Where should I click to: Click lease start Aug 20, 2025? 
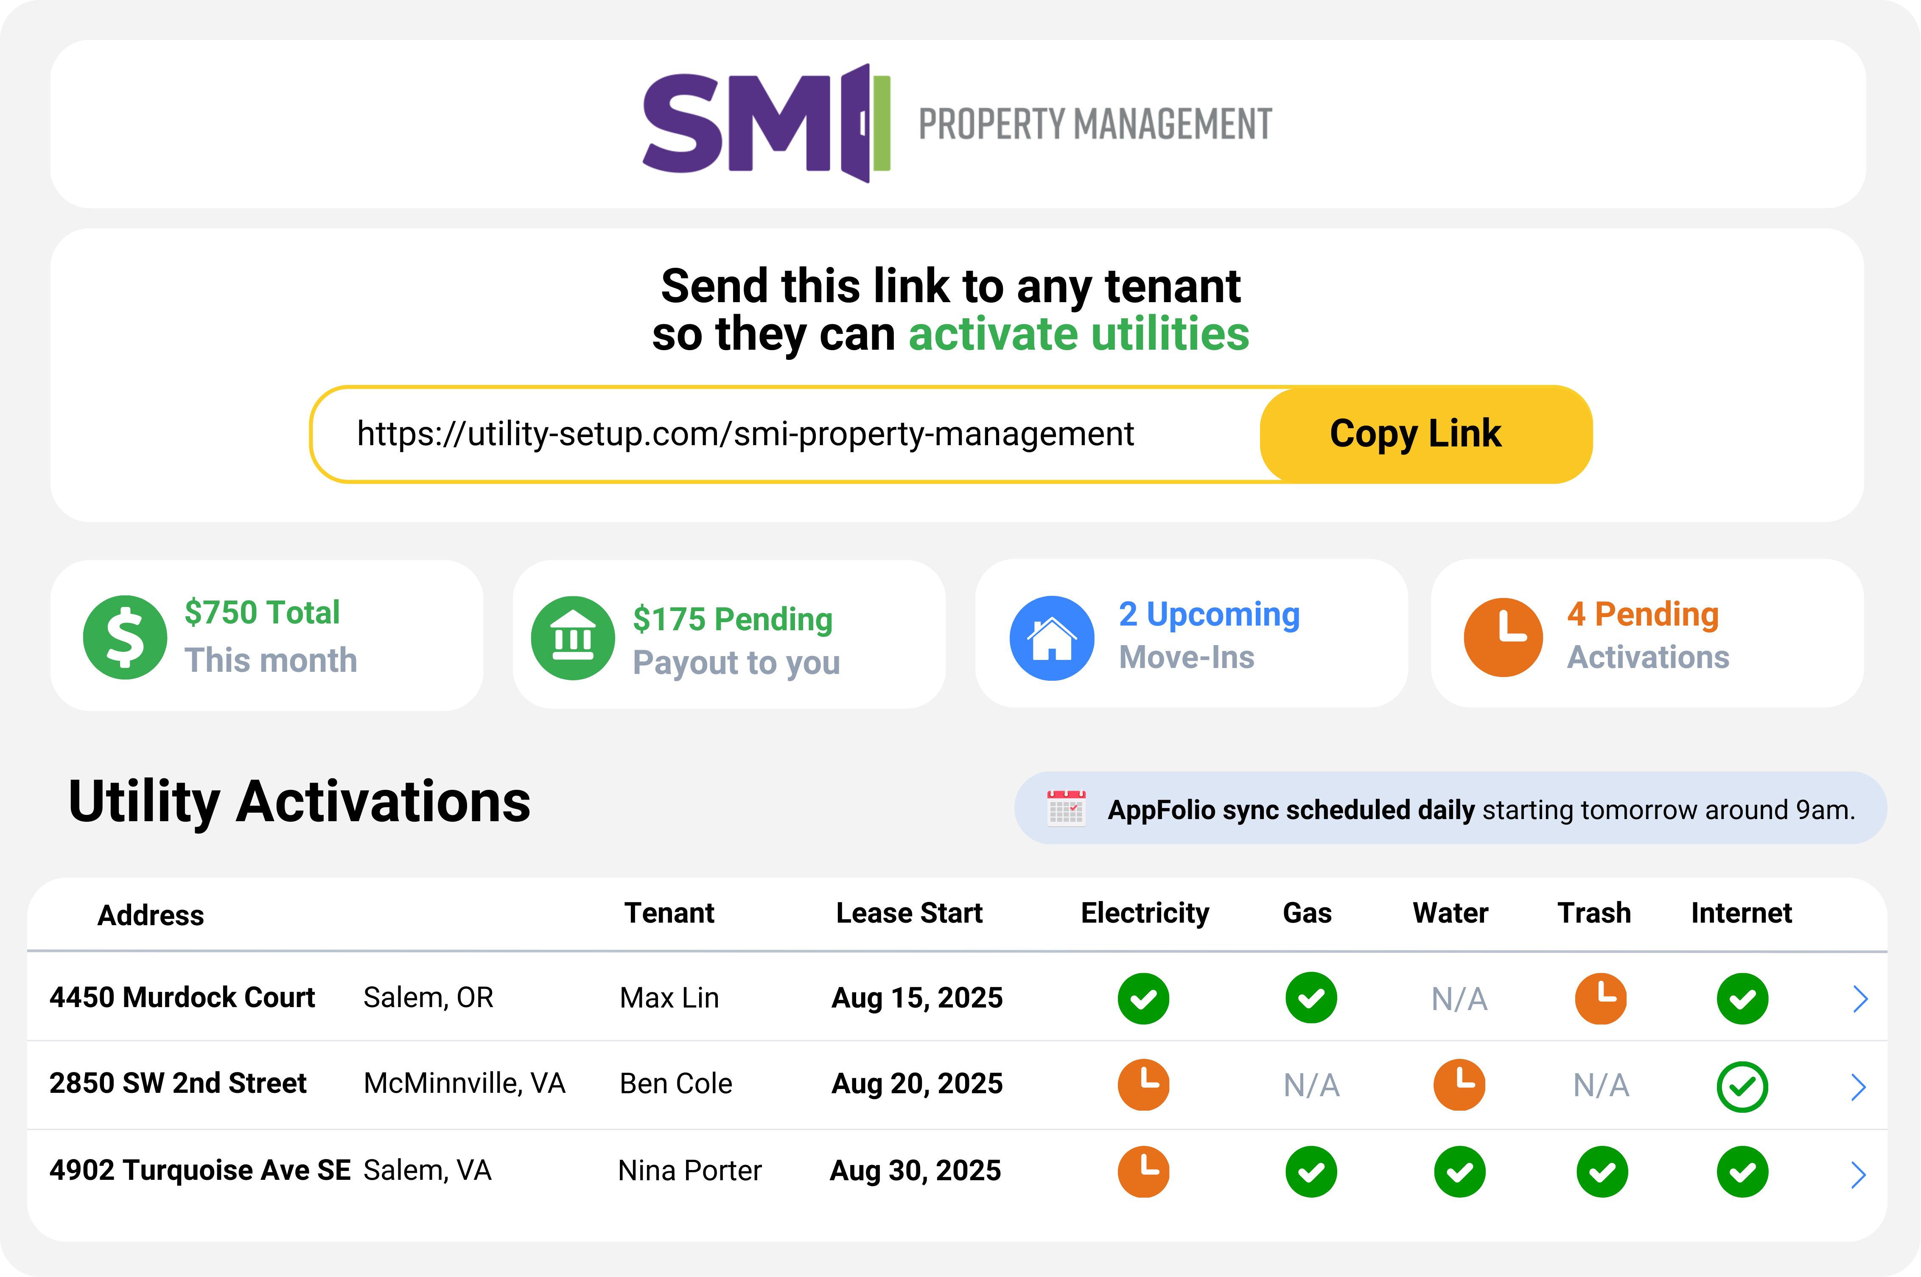(916, 1084)
